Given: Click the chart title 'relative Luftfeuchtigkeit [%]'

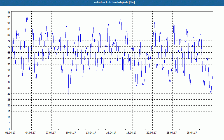Looking at the screenshot, I should (x=115, y=3).
